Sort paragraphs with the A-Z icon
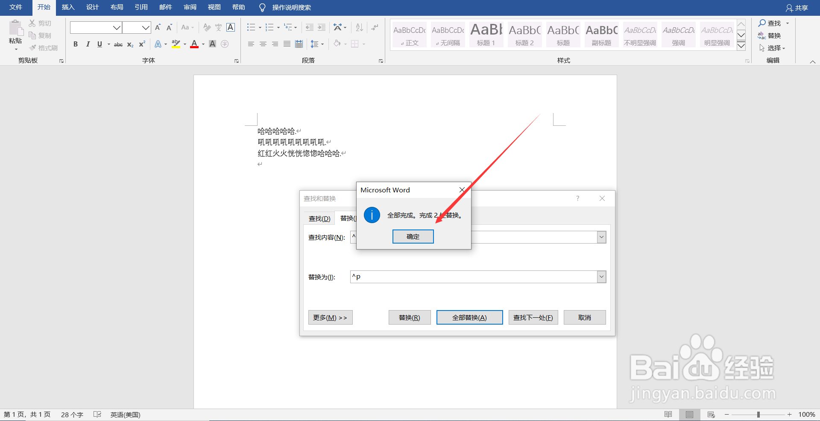This screenshot has width=820, height=421. pos(359,28)
